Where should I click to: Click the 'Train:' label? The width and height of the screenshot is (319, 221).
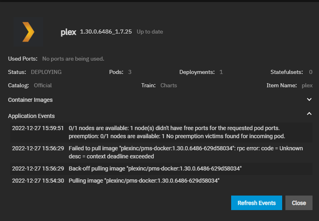coord(148,85)
